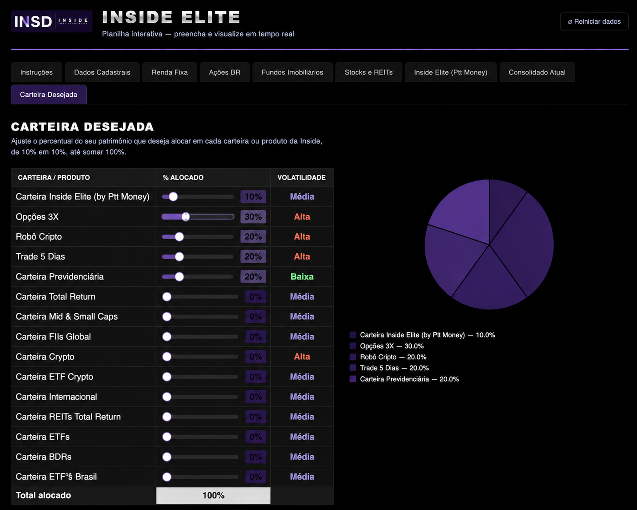Click the Opções 3X slider
Screen dimensions: 637x510
[x=198, y=217]
